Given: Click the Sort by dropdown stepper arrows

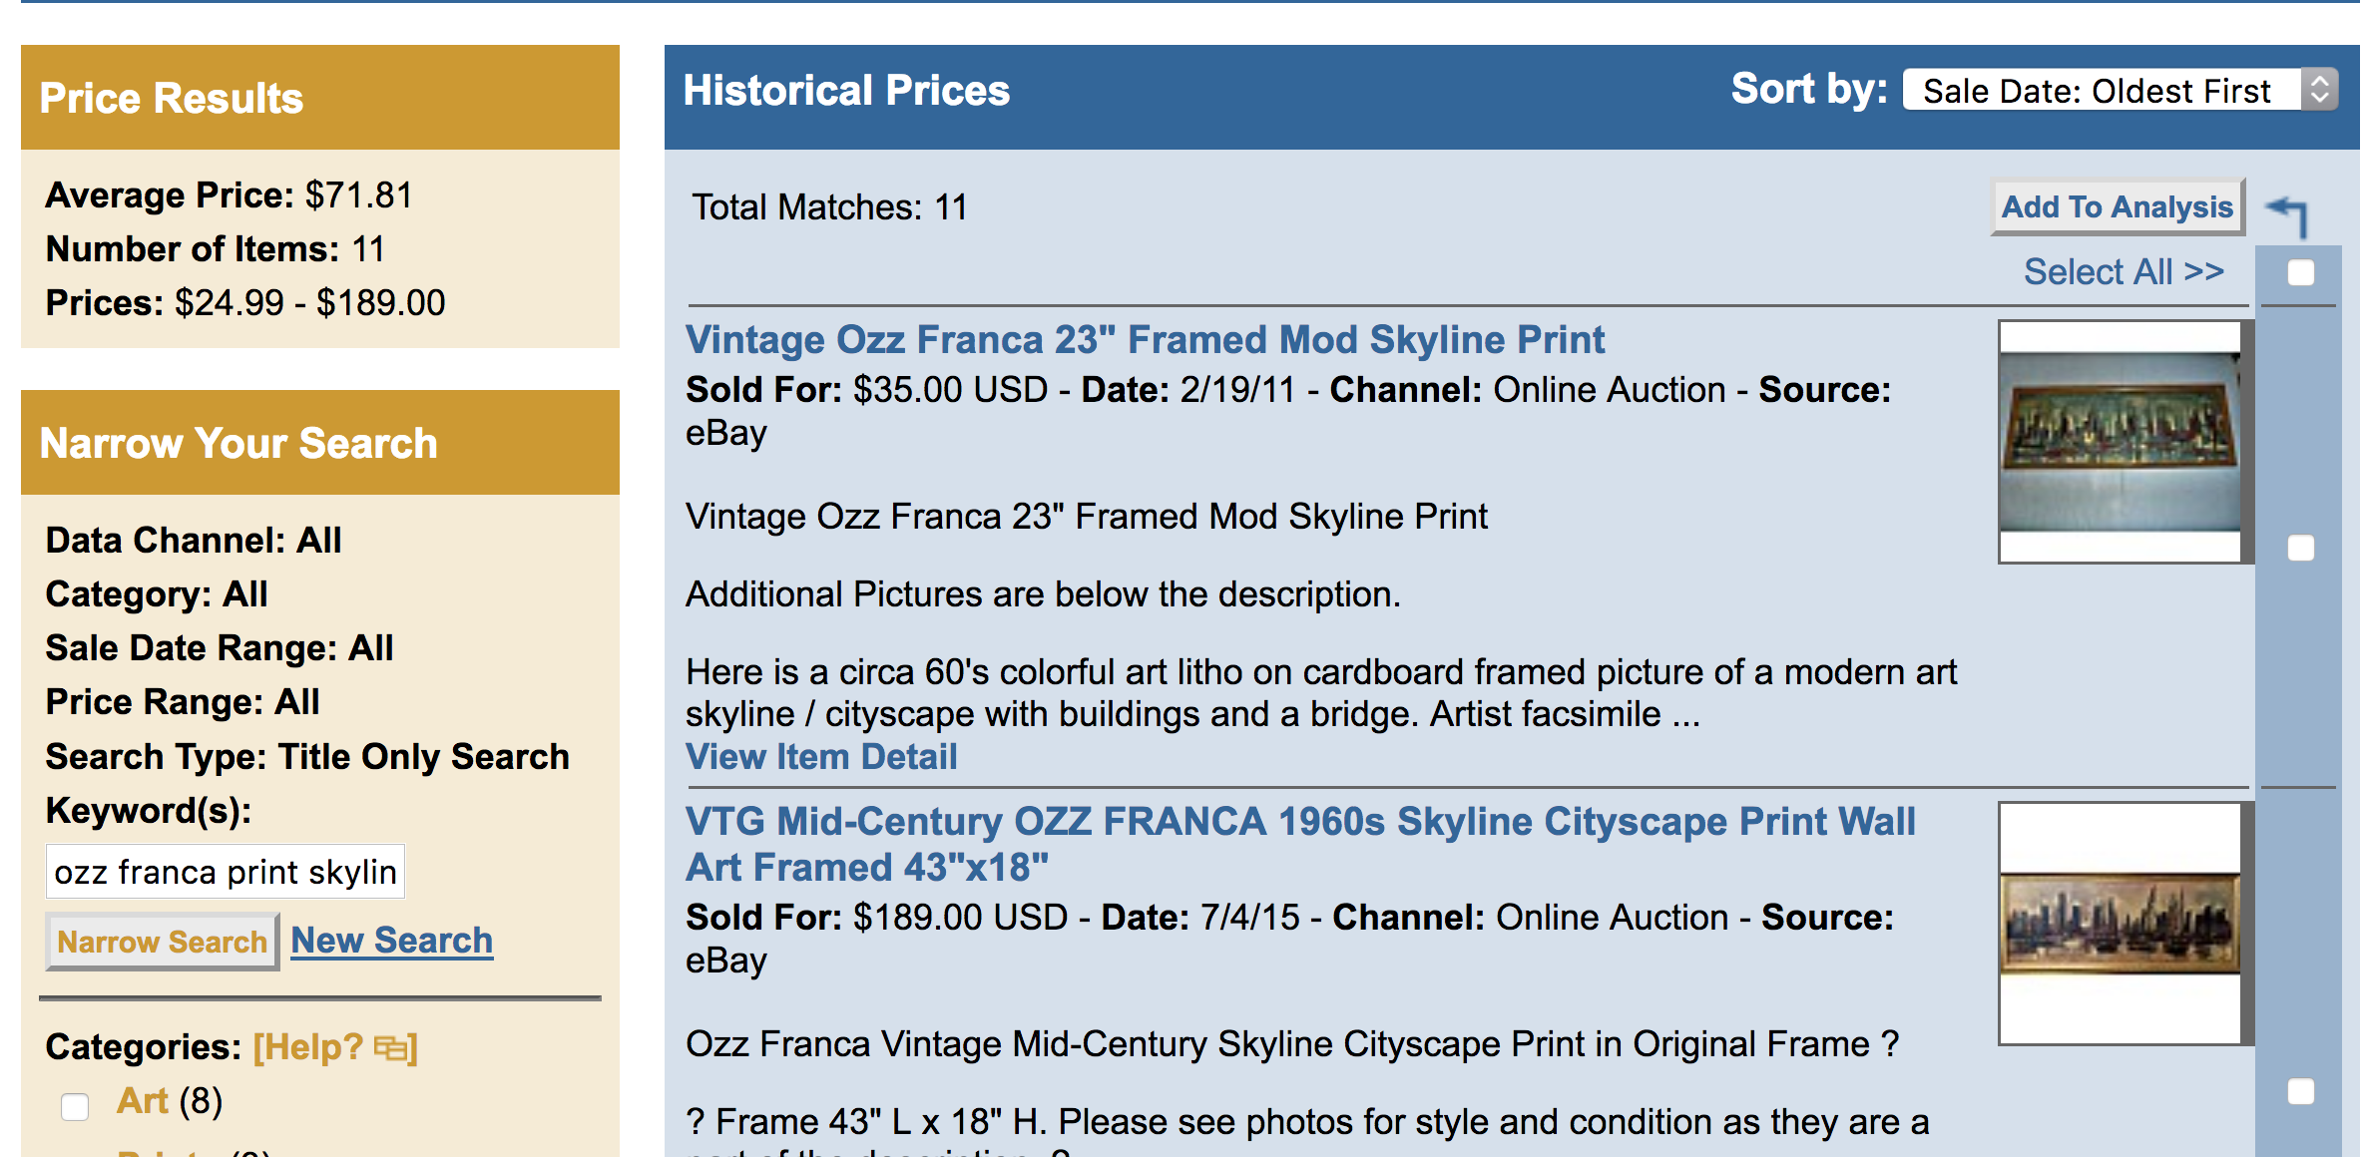Looking at the screenshot, I should [x=2320, y=90].
